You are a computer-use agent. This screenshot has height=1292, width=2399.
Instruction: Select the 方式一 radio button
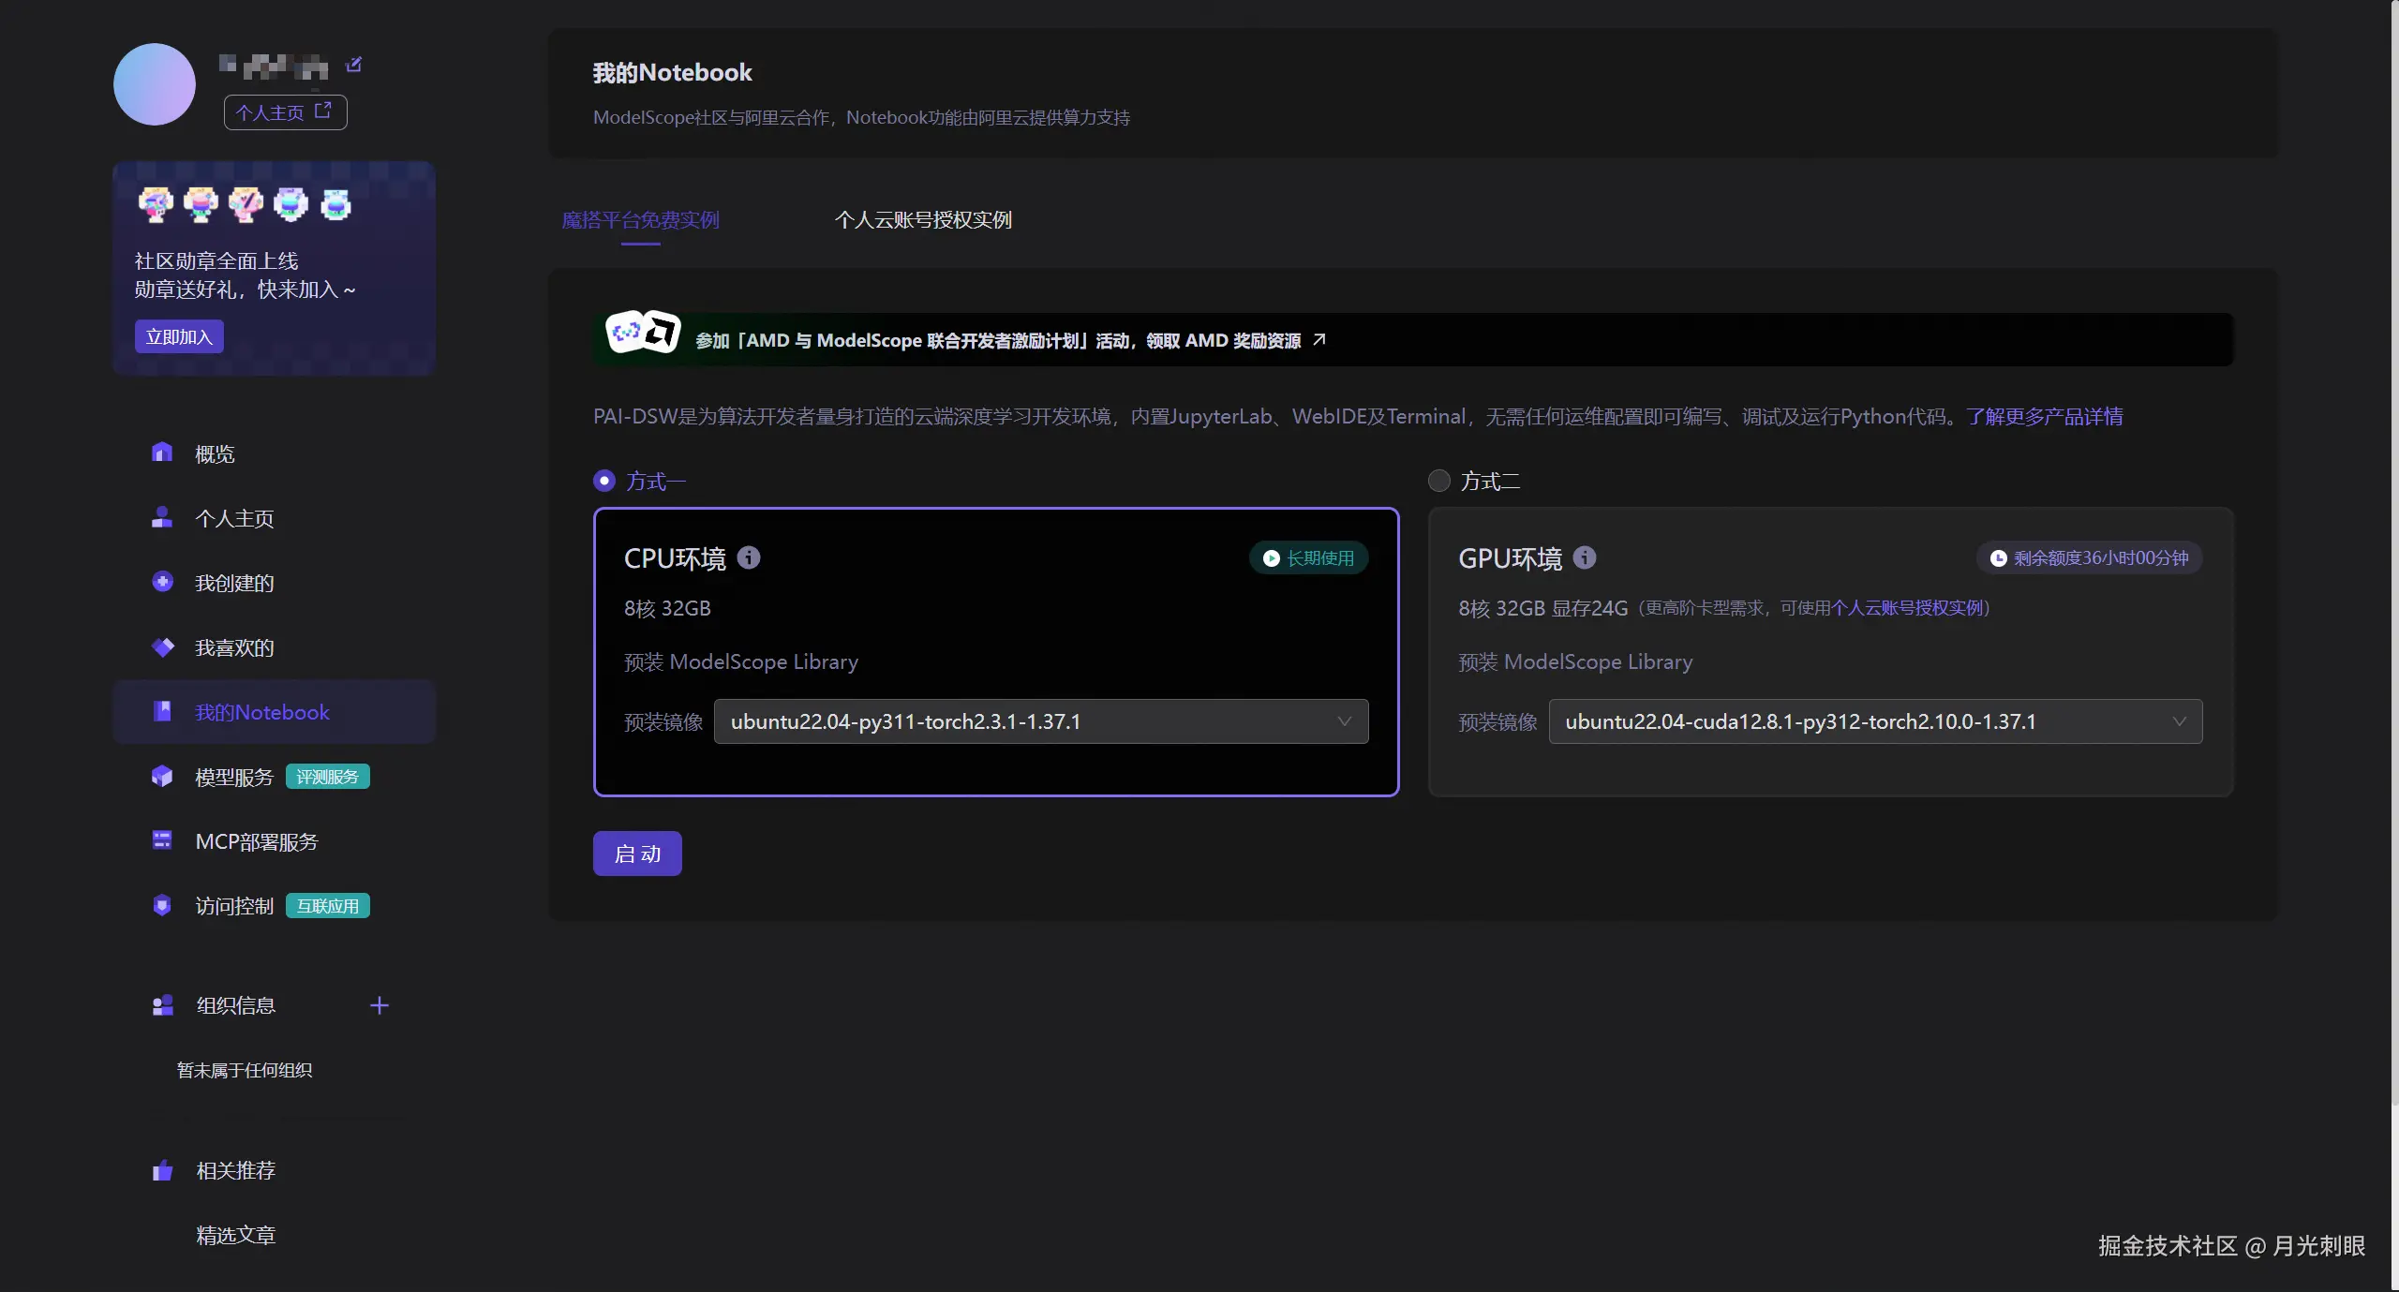click(x=604, y=481)
